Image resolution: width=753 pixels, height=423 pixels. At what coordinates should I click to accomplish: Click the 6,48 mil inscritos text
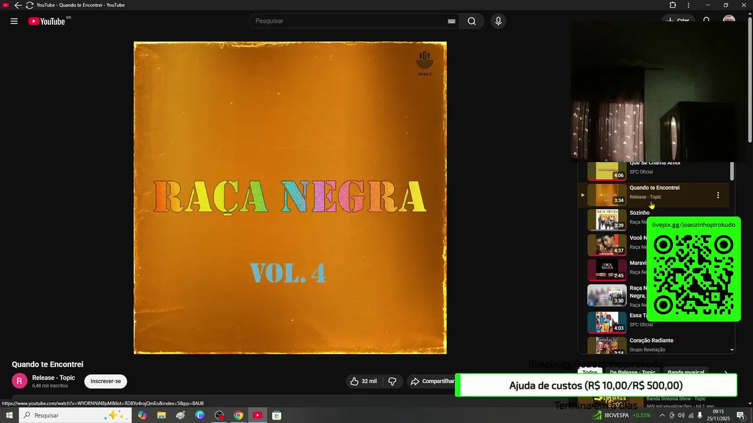click(50, 386)
